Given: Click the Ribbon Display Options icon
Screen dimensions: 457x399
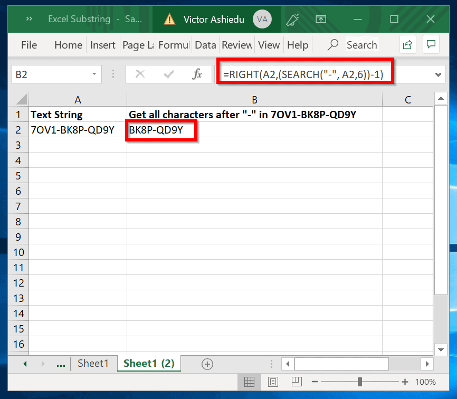Looking at the screenshot, I should coord(321,19).
